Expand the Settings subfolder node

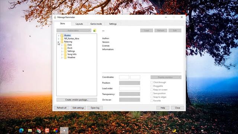pyautogui.click(x=62, y=51)
